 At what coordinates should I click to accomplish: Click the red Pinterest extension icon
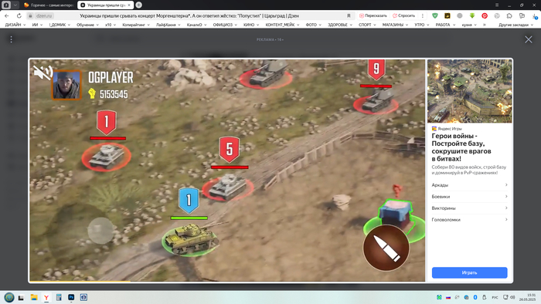(485, 16)
